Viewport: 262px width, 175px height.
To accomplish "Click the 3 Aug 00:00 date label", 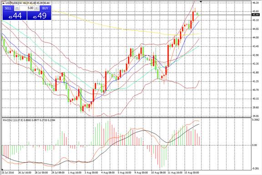I will pos(91,172).
